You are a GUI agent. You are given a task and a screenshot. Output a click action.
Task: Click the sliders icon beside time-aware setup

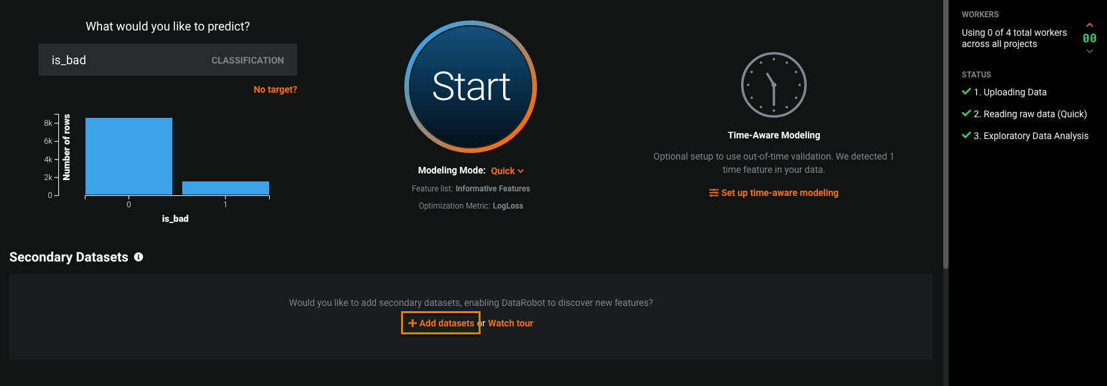click(713, 193)
